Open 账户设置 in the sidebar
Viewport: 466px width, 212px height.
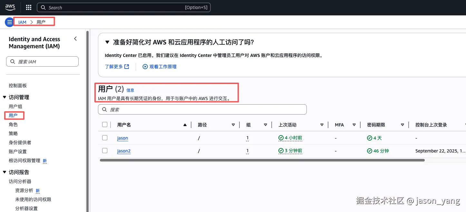(18, 152)
